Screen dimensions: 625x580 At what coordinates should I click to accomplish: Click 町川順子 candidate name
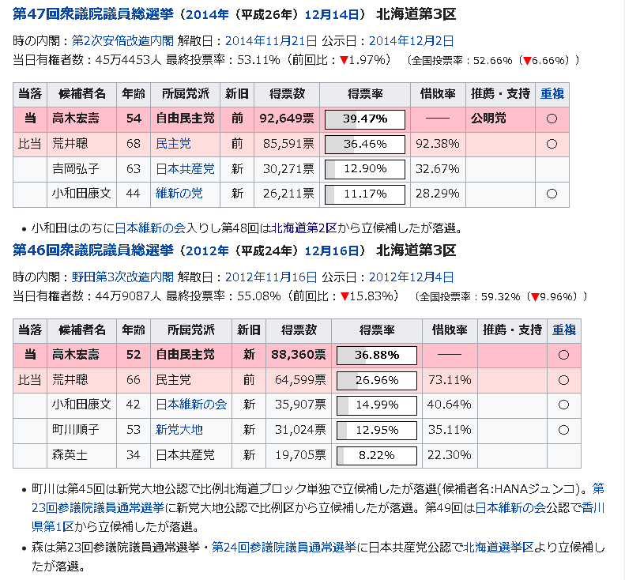click(x=76, y=430)
